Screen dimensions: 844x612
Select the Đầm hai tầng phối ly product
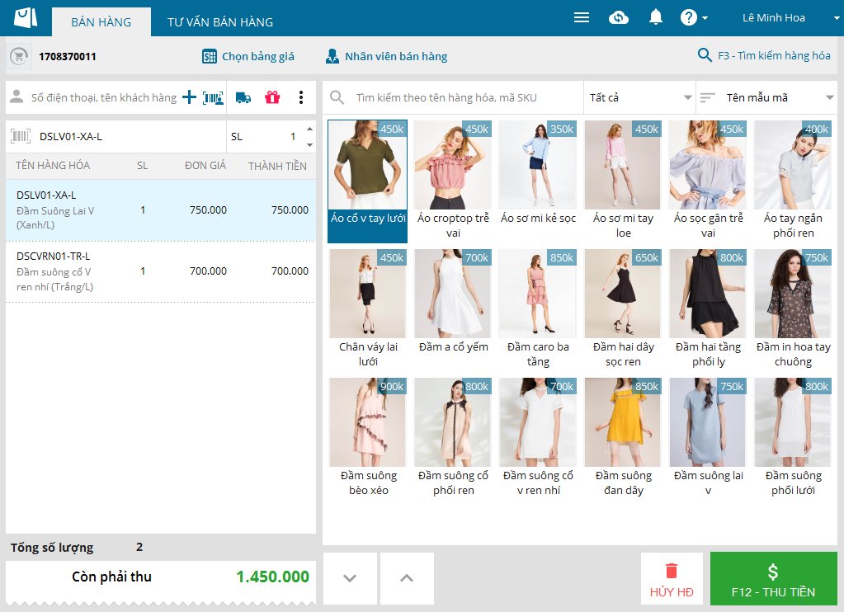pos(709,309)
